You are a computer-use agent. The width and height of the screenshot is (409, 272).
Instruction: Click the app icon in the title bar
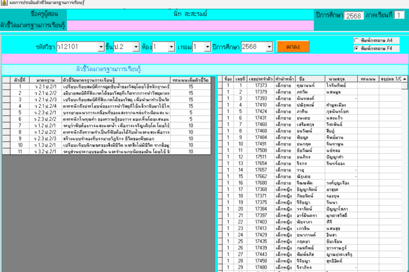(4, 3)
